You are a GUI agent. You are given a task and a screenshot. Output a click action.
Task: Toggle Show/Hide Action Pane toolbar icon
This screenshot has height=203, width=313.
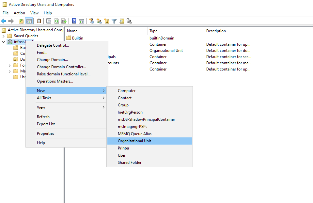pos(82,21)
